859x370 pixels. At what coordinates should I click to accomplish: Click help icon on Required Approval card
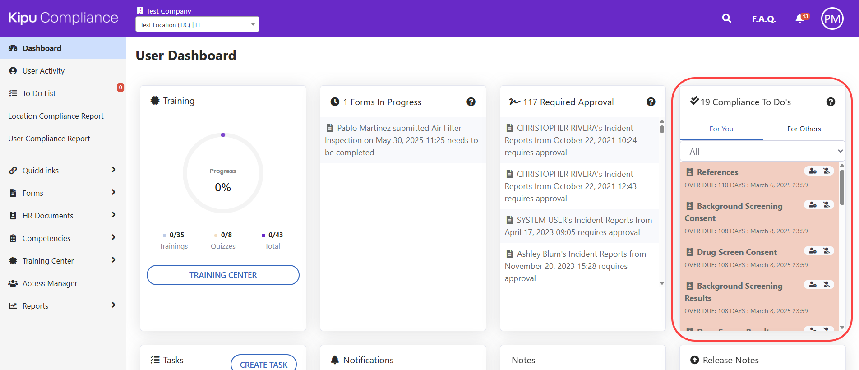[x=651, y=102]
